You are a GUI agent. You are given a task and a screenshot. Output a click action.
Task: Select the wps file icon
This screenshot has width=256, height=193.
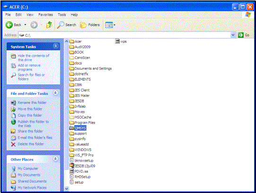click(117, 41)
